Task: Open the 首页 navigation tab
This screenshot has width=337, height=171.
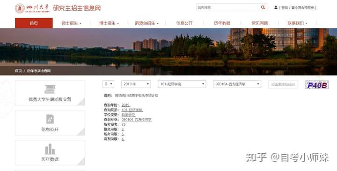Action: (34, 23)
